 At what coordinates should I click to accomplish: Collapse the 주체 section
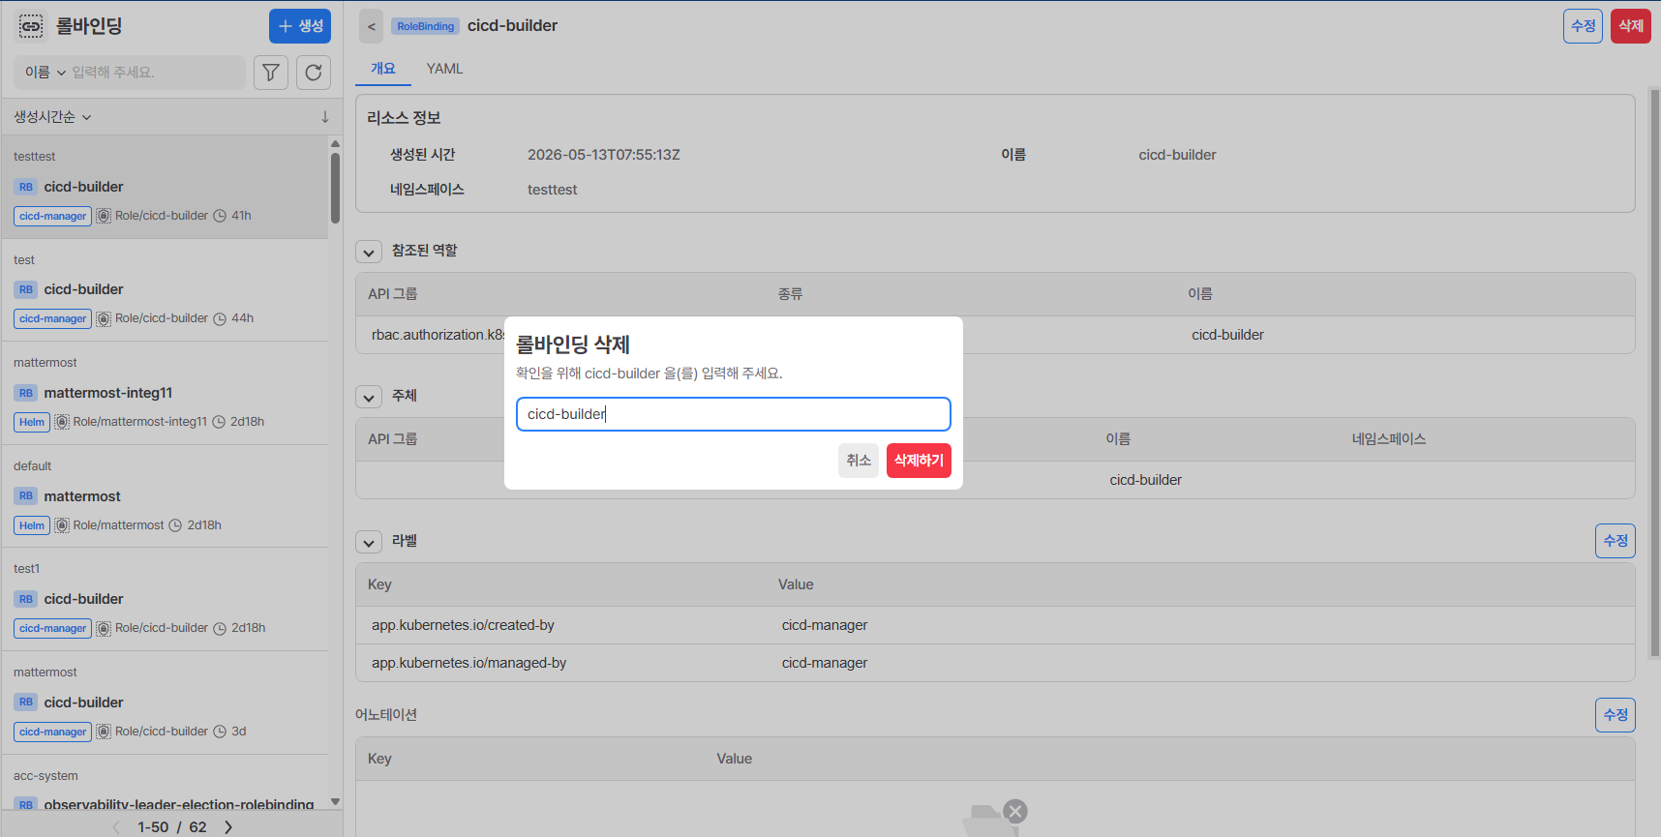point(369,397)
